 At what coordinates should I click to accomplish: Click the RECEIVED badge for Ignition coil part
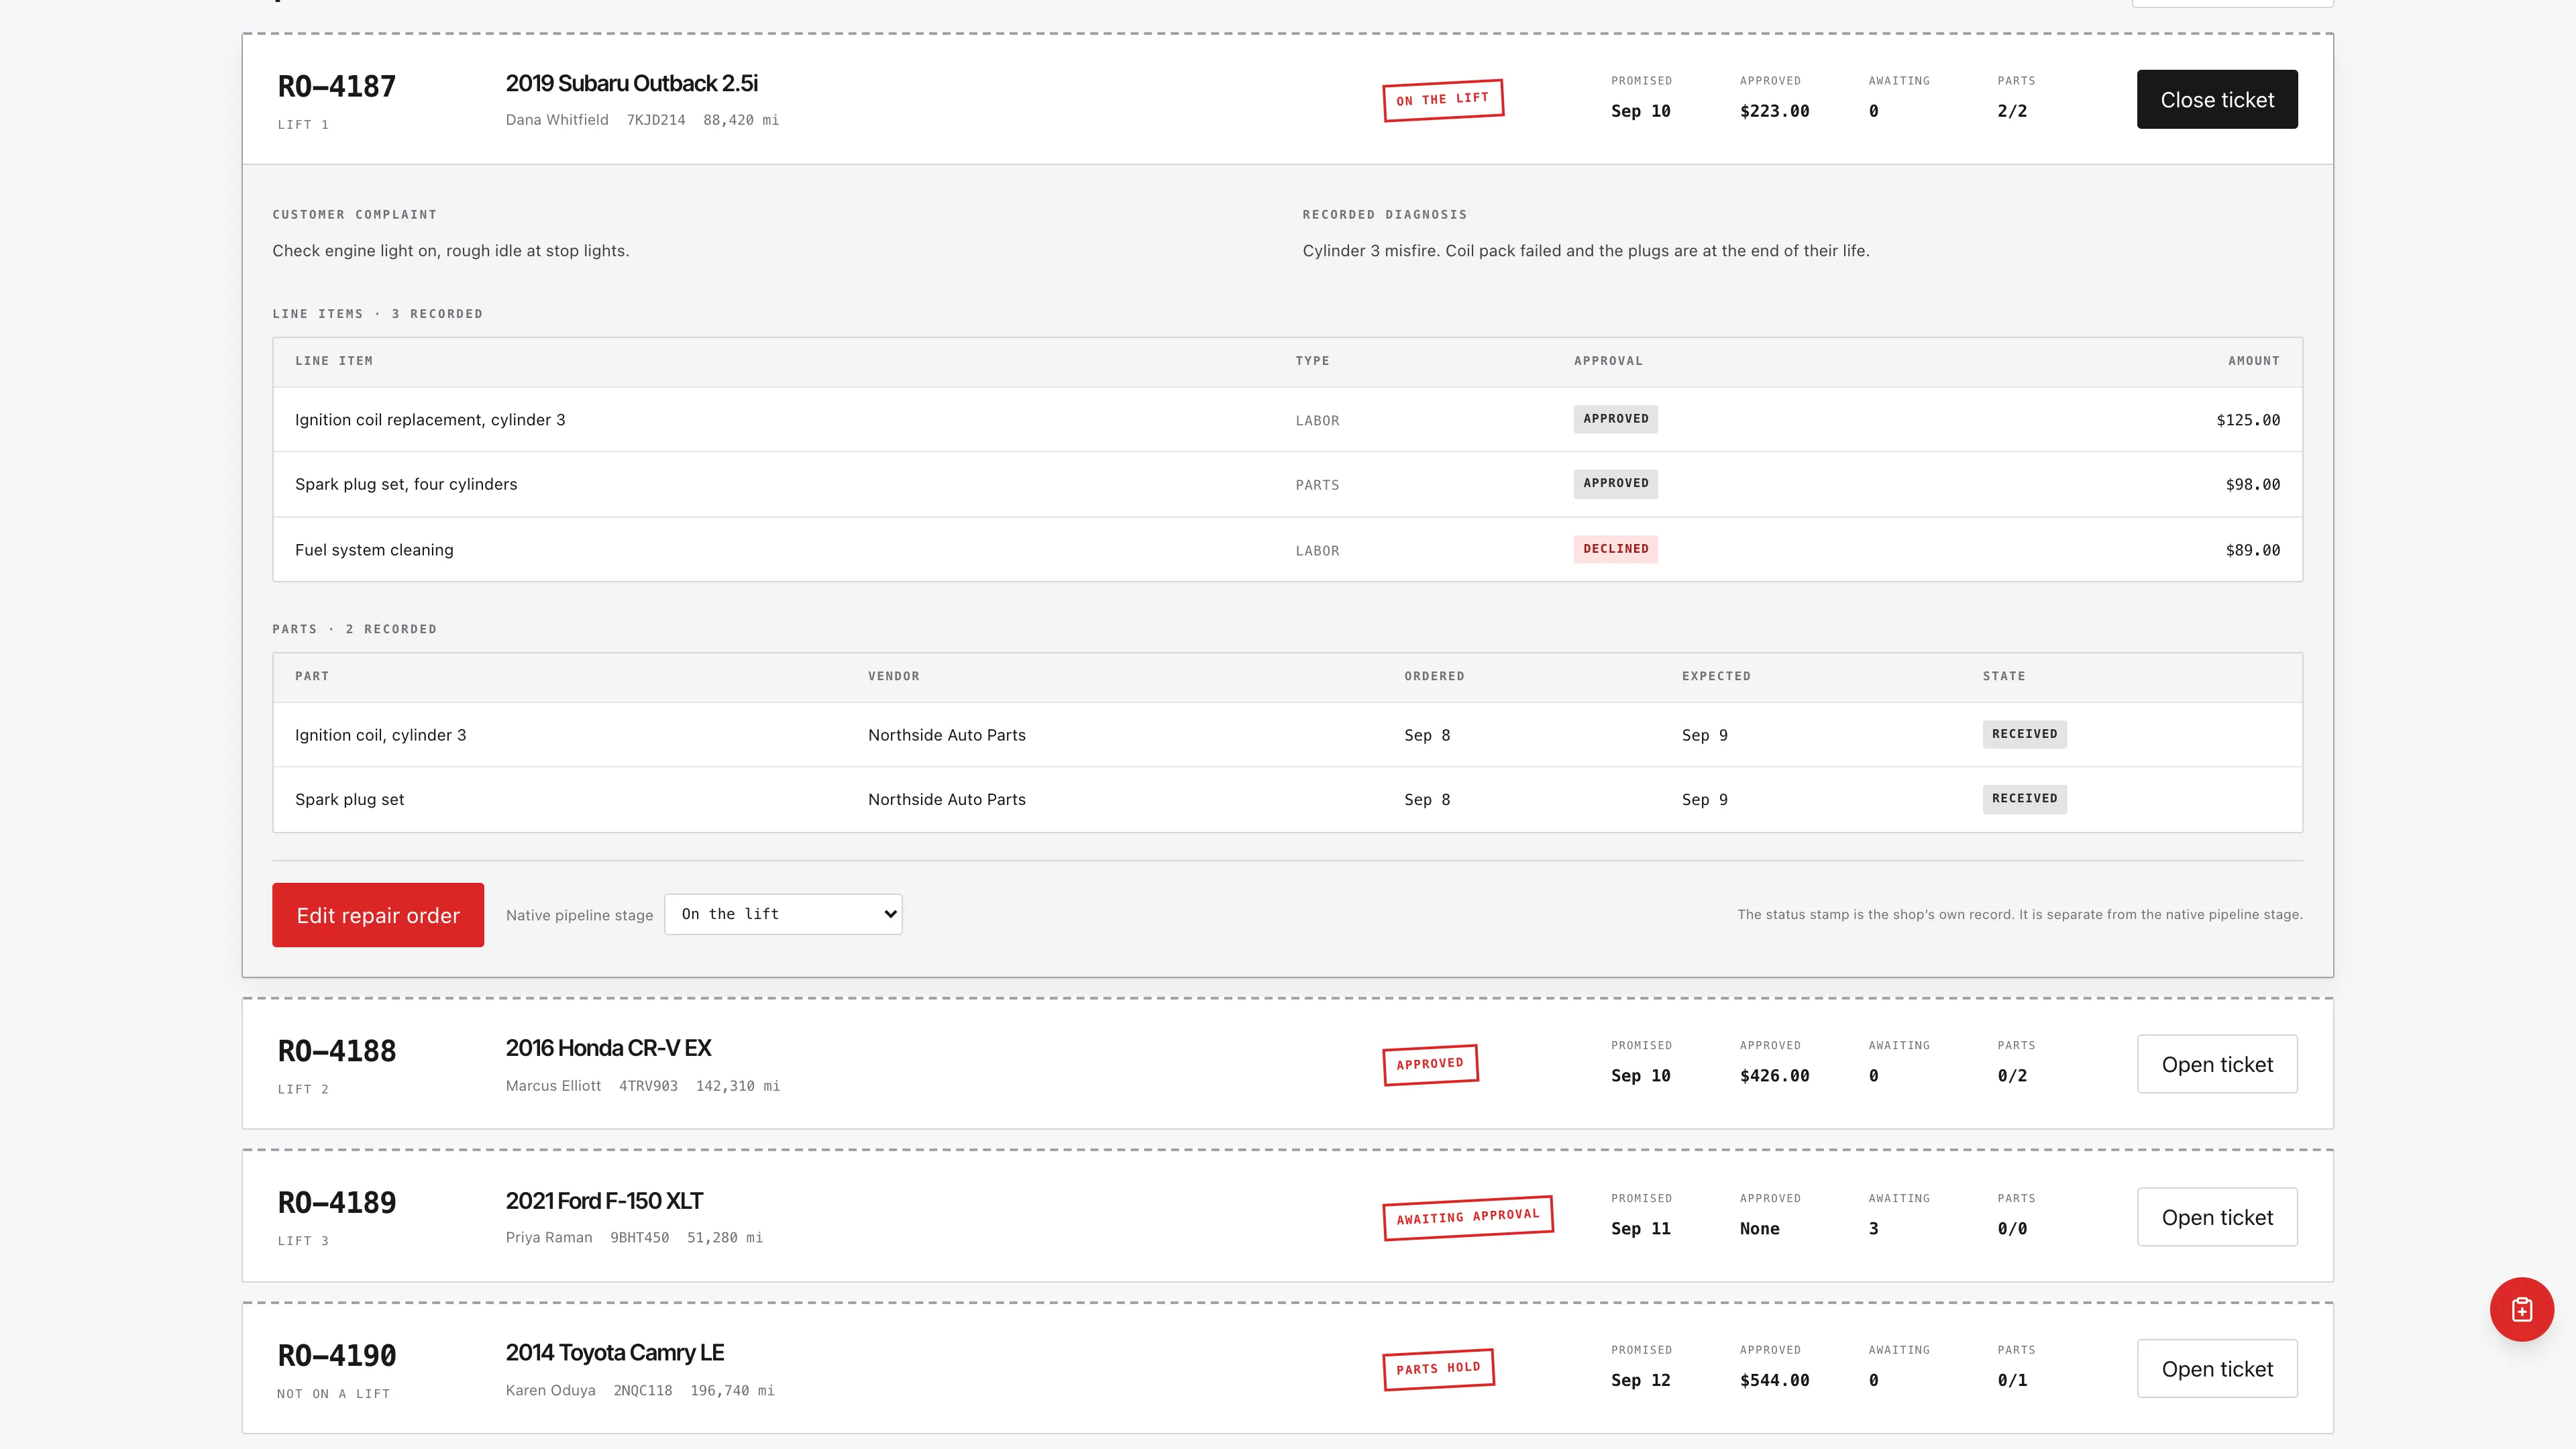[x=2024, y=734]
